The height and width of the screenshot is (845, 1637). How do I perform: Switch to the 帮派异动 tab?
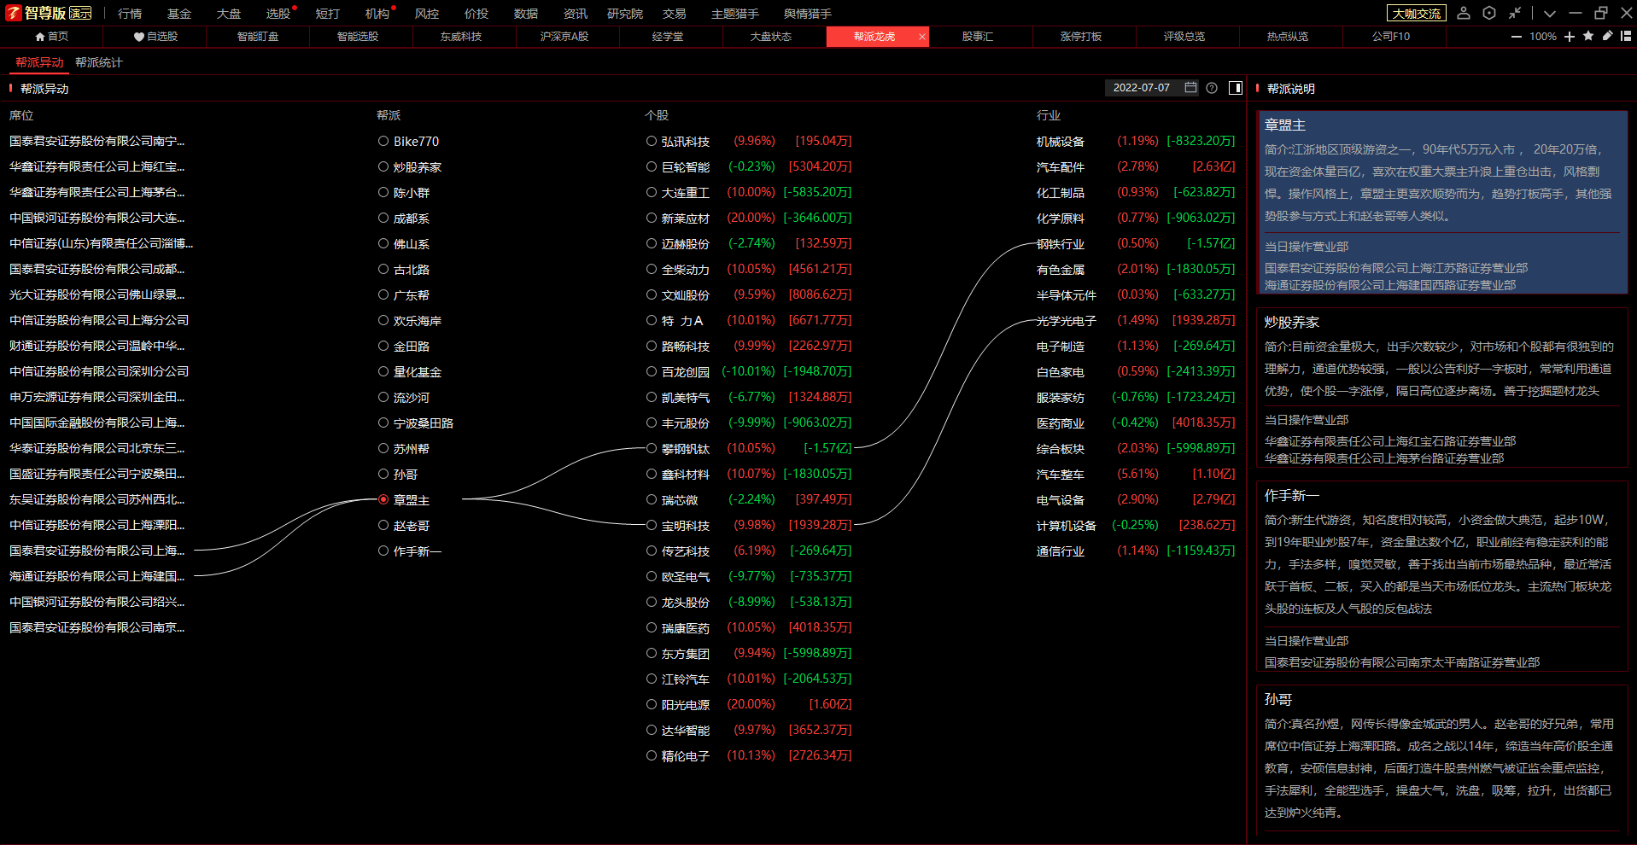(x=39, y=62)
